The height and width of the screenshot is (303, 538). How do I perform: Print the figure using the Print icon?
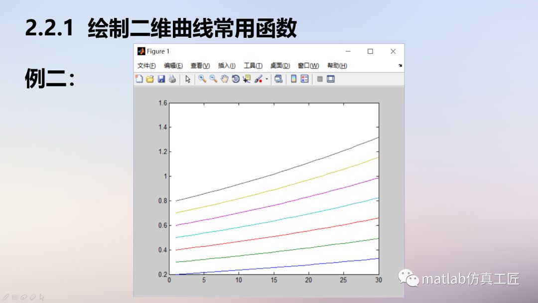click(172, 79)
